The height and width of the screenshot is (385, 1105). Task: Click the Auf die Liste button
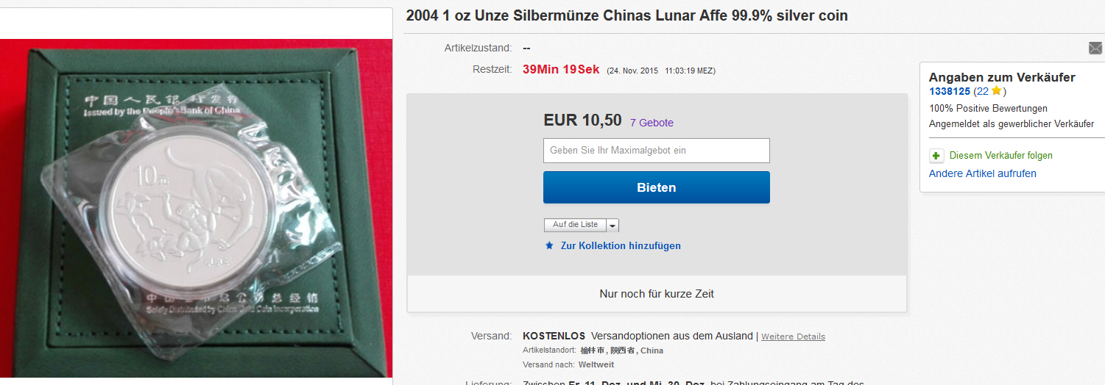(576, 225)
